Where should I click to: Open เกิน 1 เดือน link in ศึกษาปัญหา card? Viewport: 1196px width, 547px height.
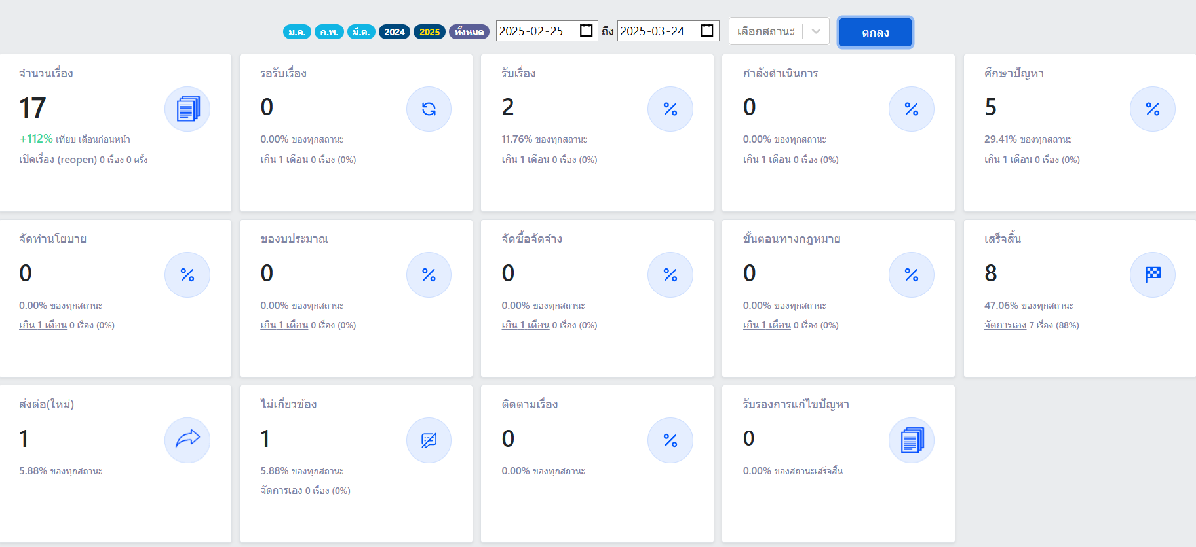click(x=1008, y=160)
